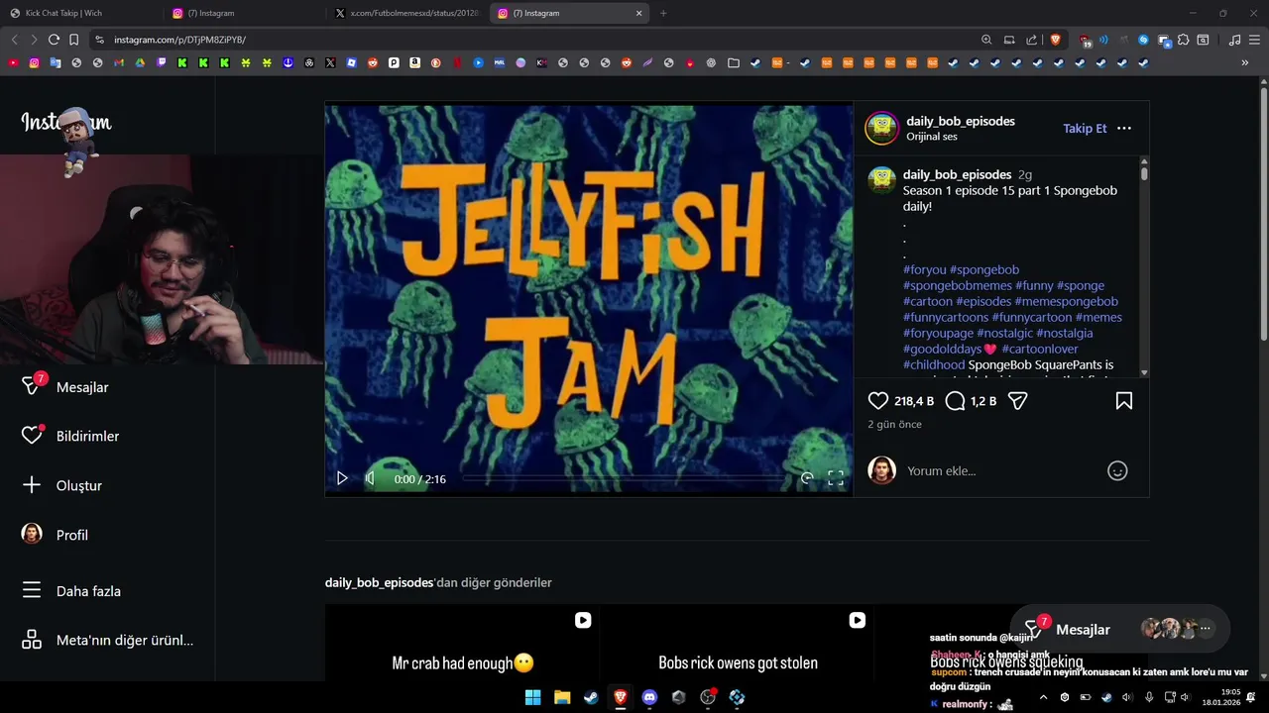
Task: Open the YouTube bookmark in bookmarks bar
Action: tap(13, 62)
